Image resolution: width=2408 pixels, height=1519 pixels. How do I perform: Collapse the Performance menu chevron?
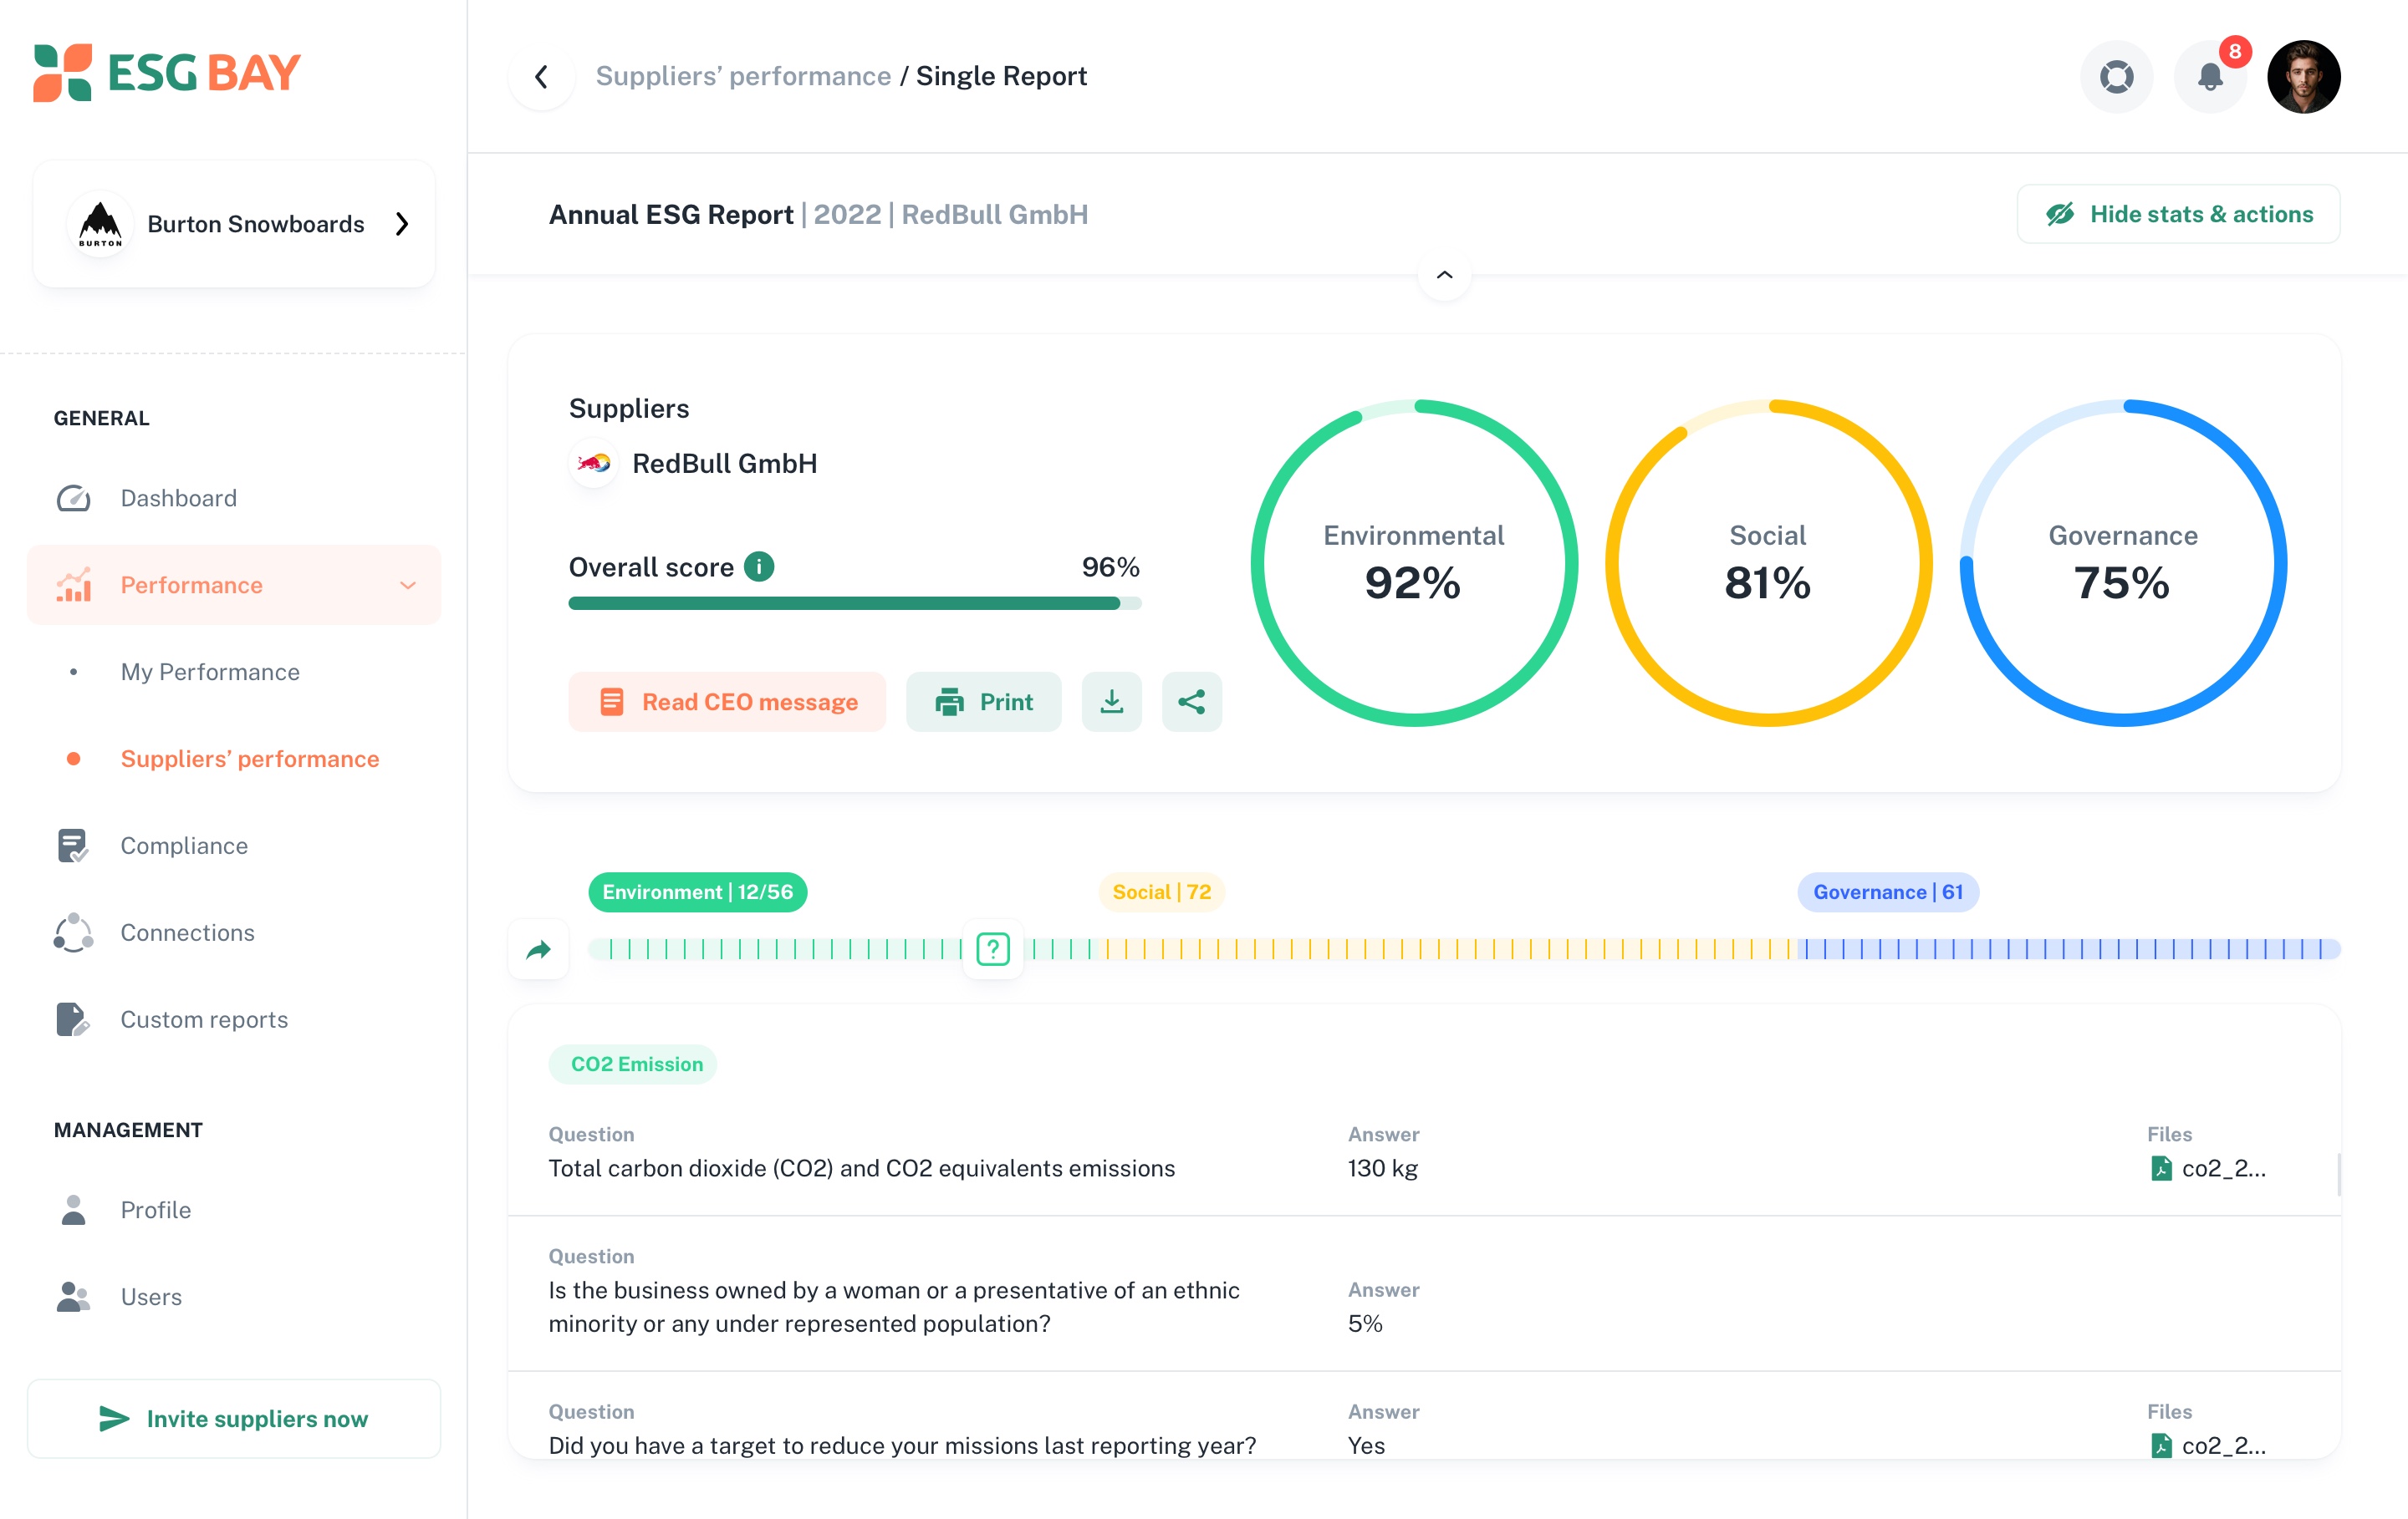pos(408,586)
